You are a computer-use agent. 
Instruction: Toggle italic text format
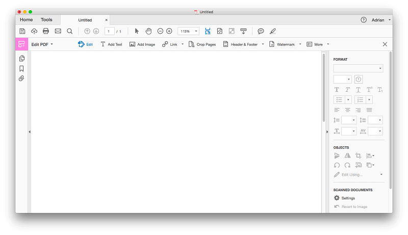(x=347, y=90)
